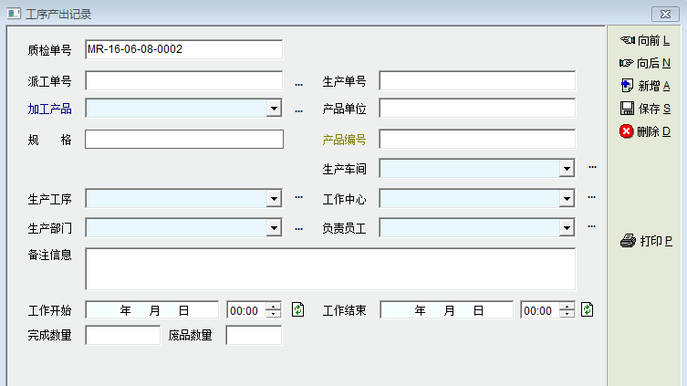687x386 pixels.
Task: Click the 工作结束 time spinner arrows
Action: (x=567, y=310)
